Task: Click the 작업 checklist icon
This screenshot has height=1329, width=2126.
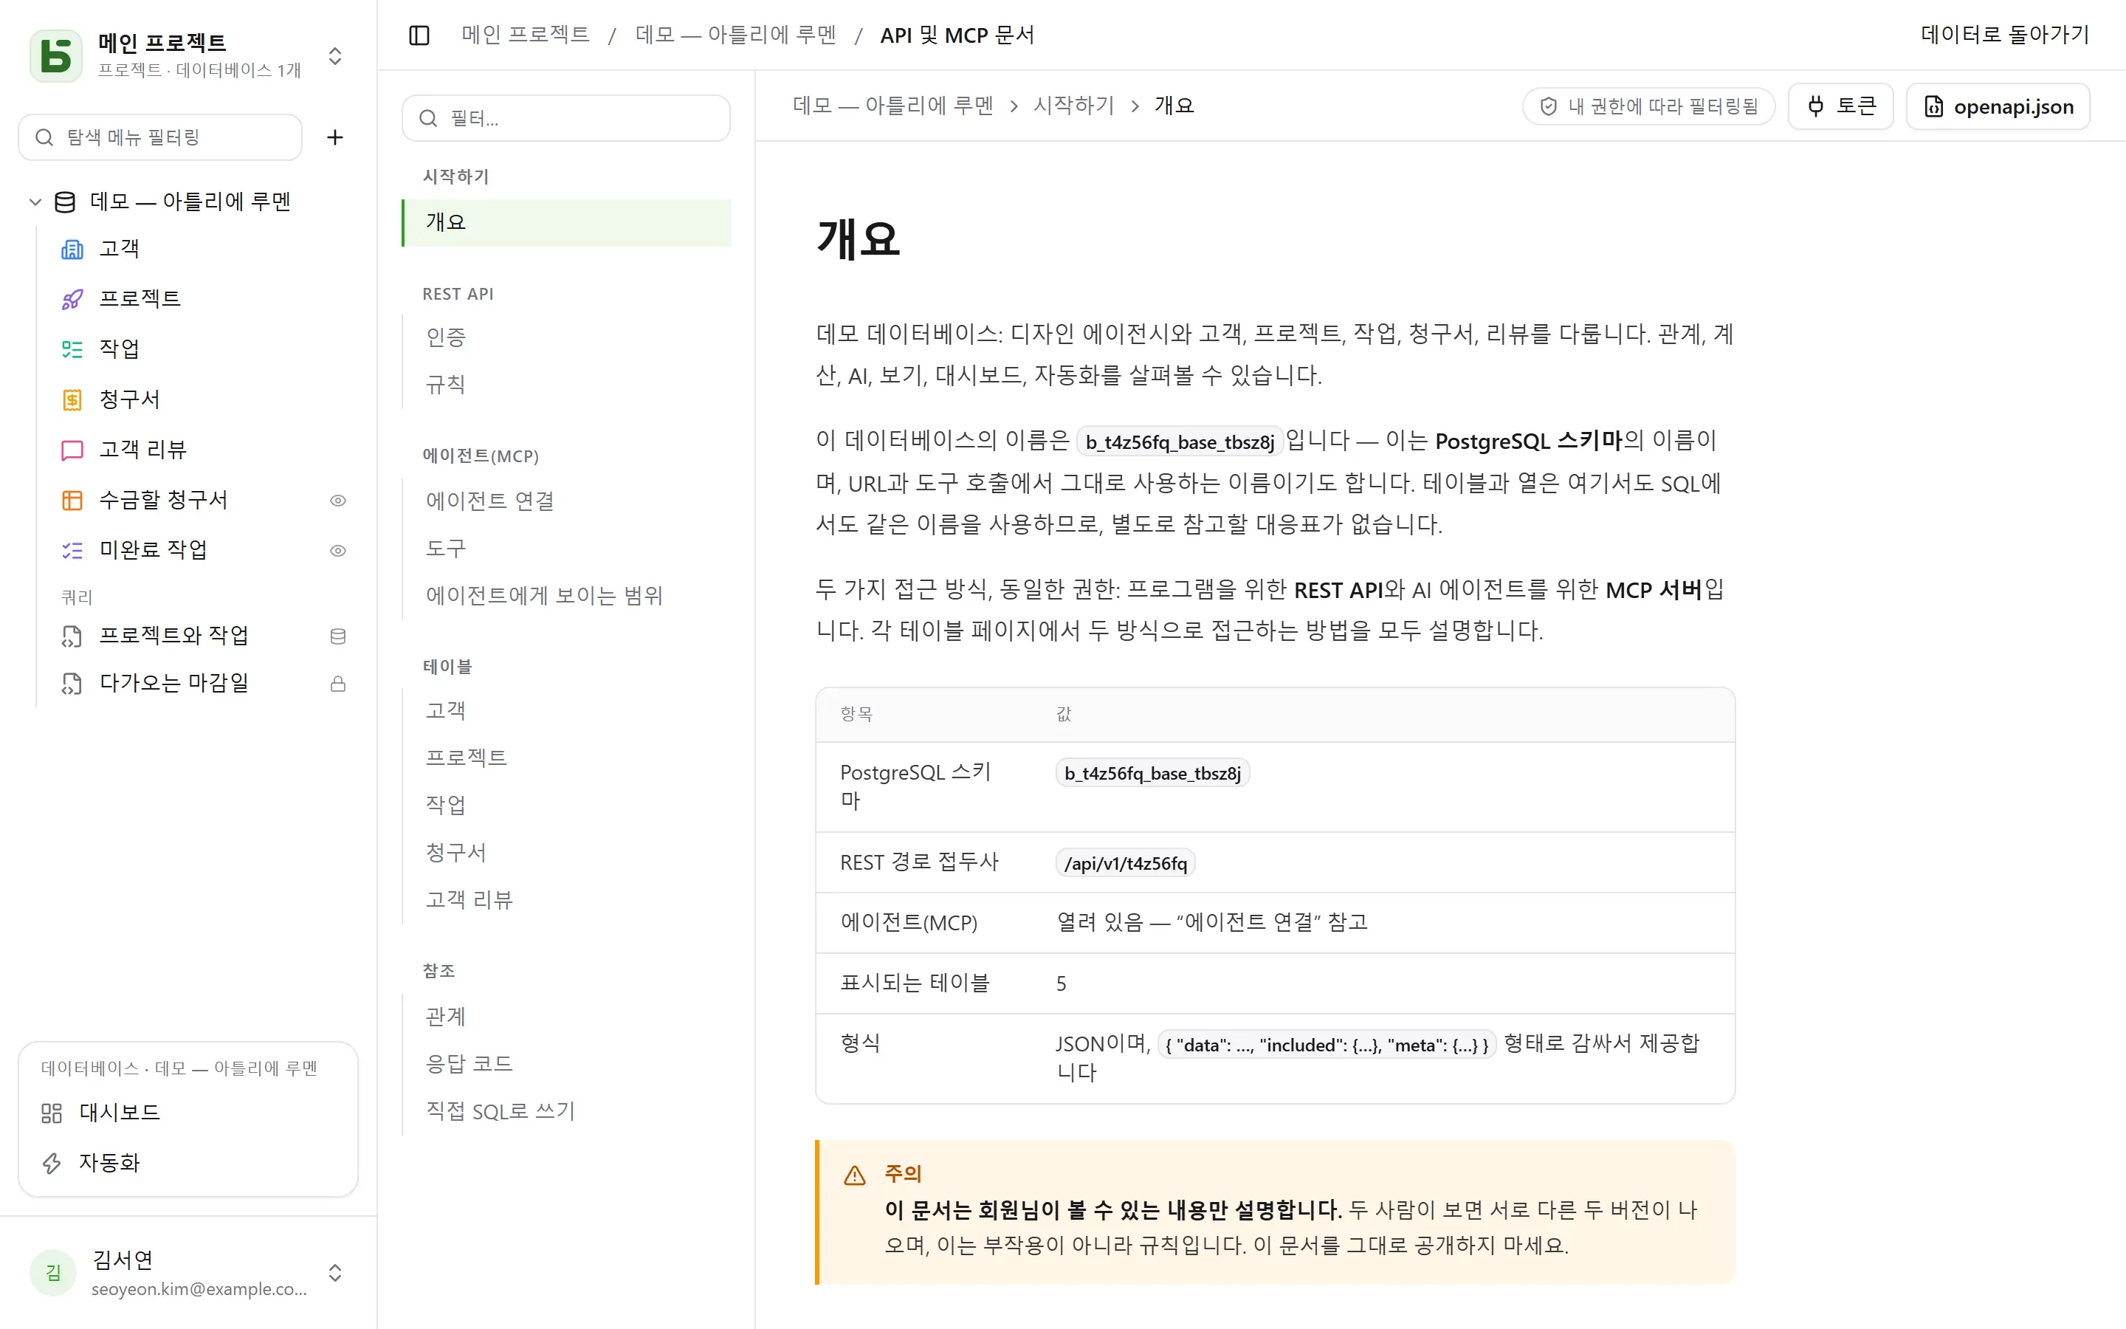Action: pyautogui.click(x=72, y=350)
